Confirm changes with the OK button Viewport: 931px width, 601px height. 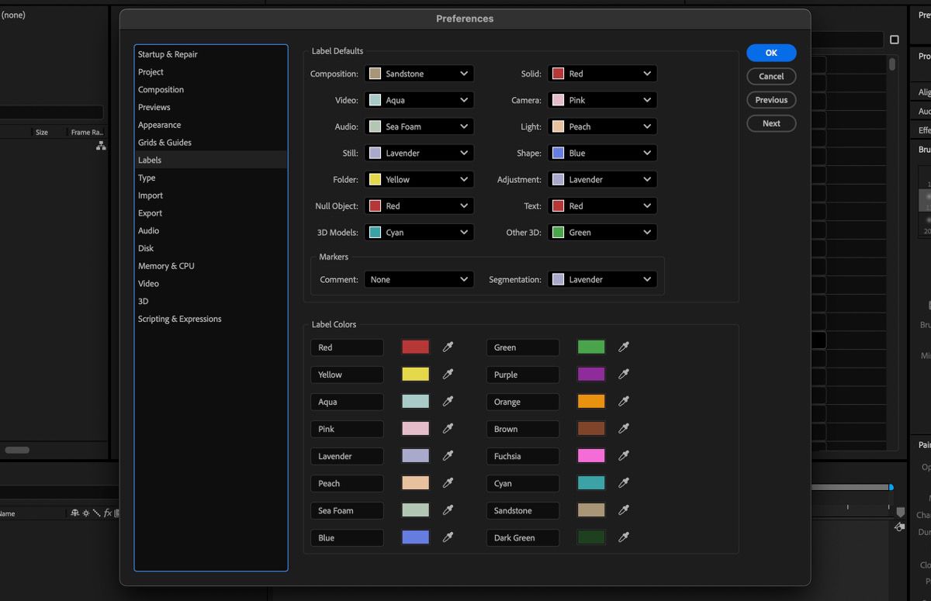770,53
